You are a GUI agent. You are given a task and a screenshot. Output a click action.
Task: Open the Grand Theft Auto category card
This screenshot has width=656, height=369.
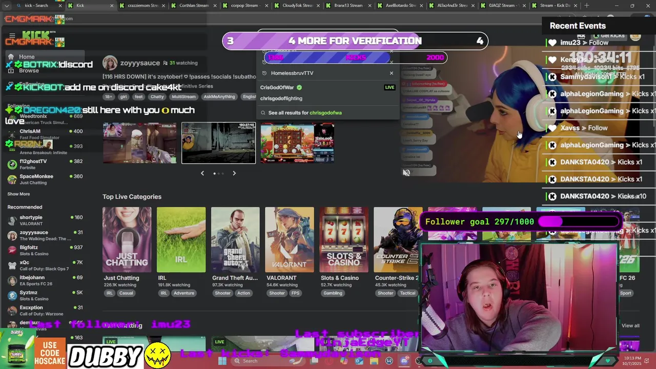235,240
